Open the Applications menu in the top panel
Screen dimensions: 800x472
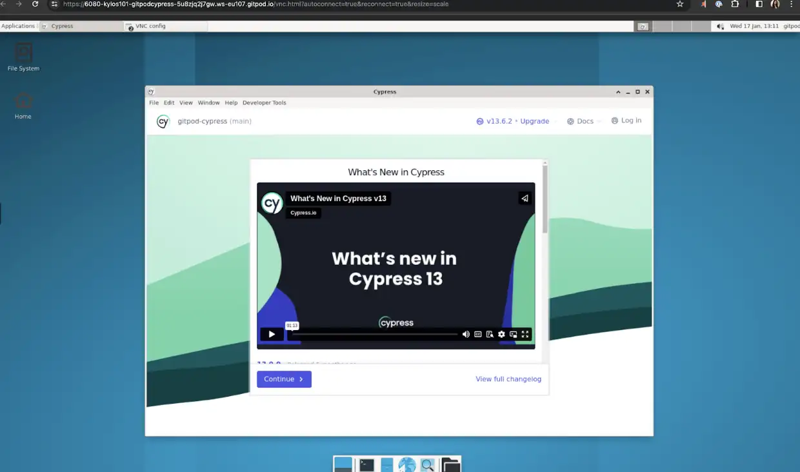click(x=18, y=26)
